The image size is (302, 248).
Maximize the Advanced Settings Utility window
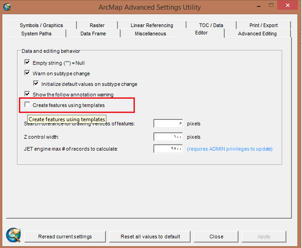coord(271,6)
